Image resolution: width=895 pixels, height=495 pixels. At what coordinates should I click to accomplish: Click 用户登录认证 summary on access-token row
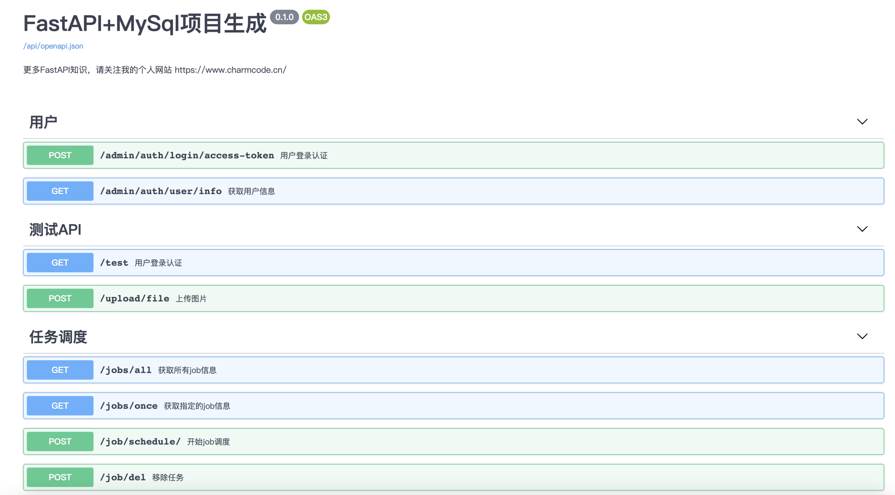coord(304,156)
